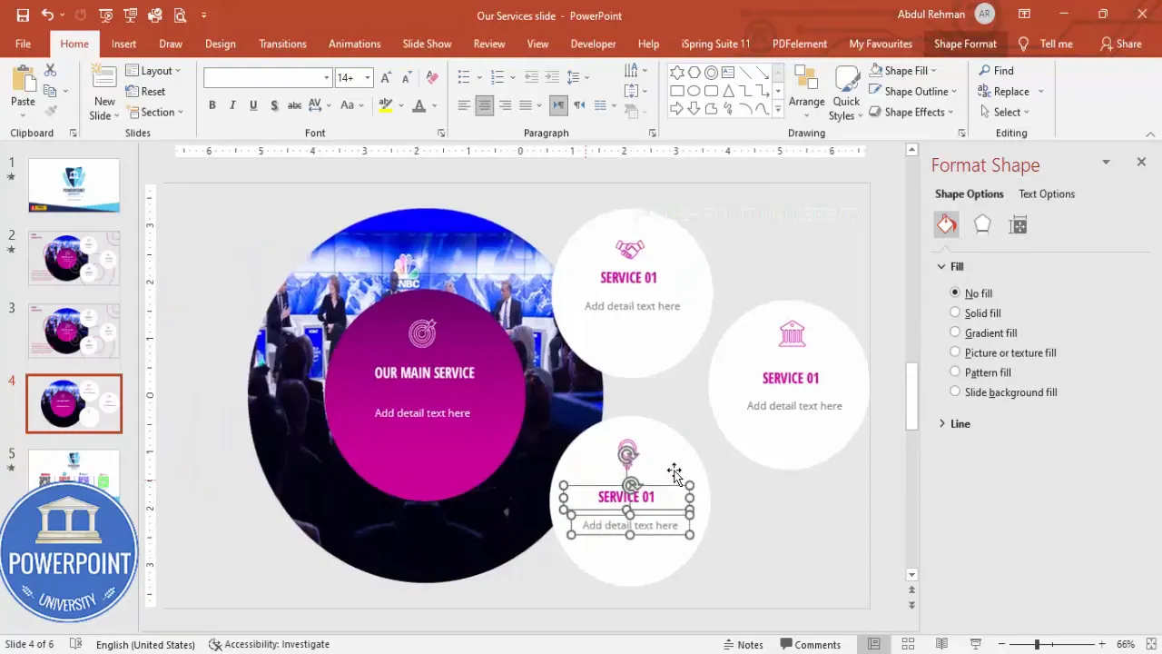Click the Save icon in title bar
Viewport: 1162px width, 654px height.
pos(23,15)
